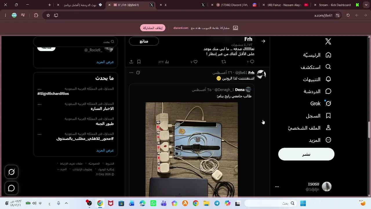The height and width of the screenshot is (209, 371).
Task: Click the X search field (بحث)
Action: pos(76,42)
